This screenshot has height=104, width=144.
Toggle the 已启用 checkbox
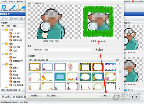point(96,49)
